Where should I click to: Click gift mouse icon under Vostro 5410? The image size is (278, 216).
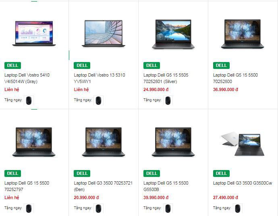tap(29, 100)
